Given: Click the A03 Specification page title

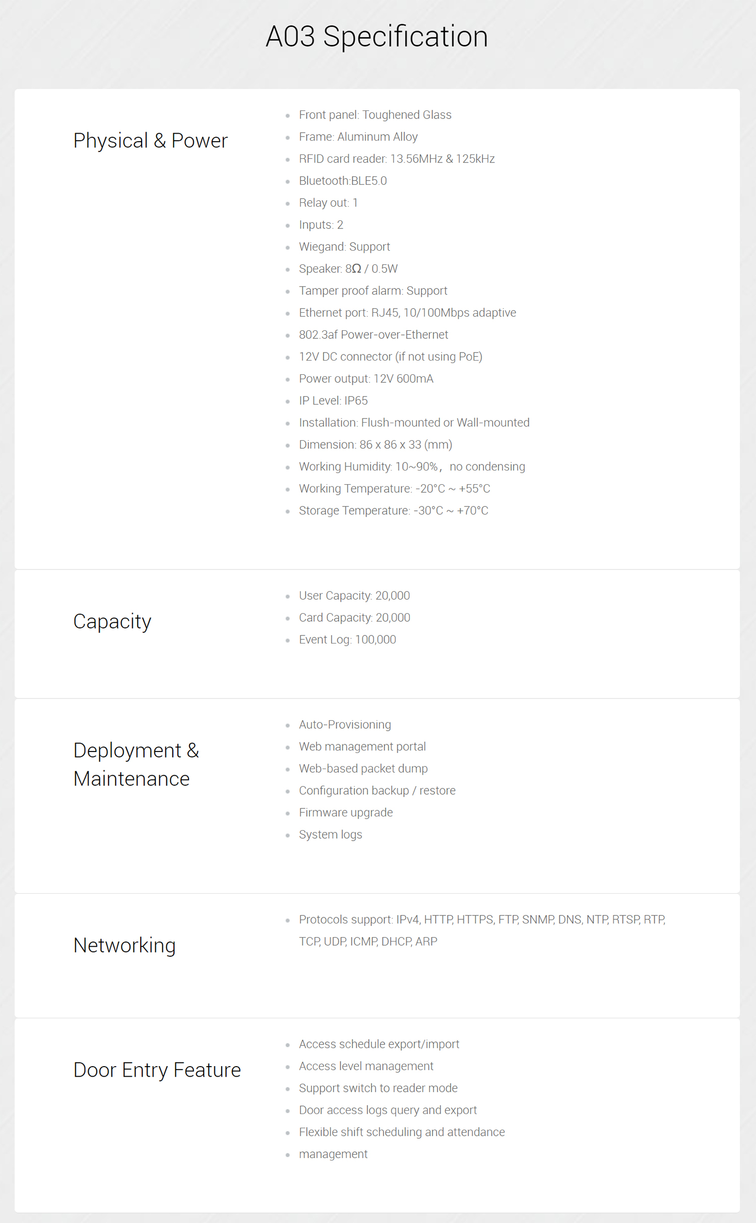Looking at the screenshot, I should [377, 36].
